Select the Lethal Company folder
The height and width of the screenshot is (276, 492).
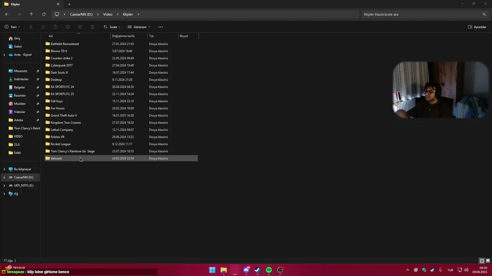pyautogui.click(x=121, y=130)
